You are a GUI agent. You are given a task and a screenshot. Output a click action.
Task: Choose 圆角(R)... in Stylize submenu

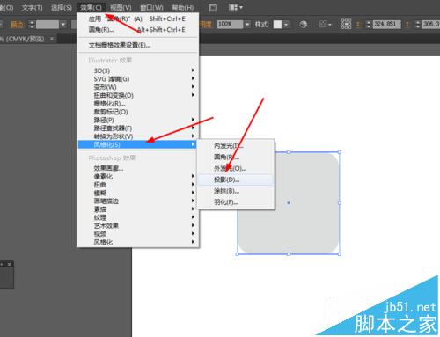(x=236, y=157)
